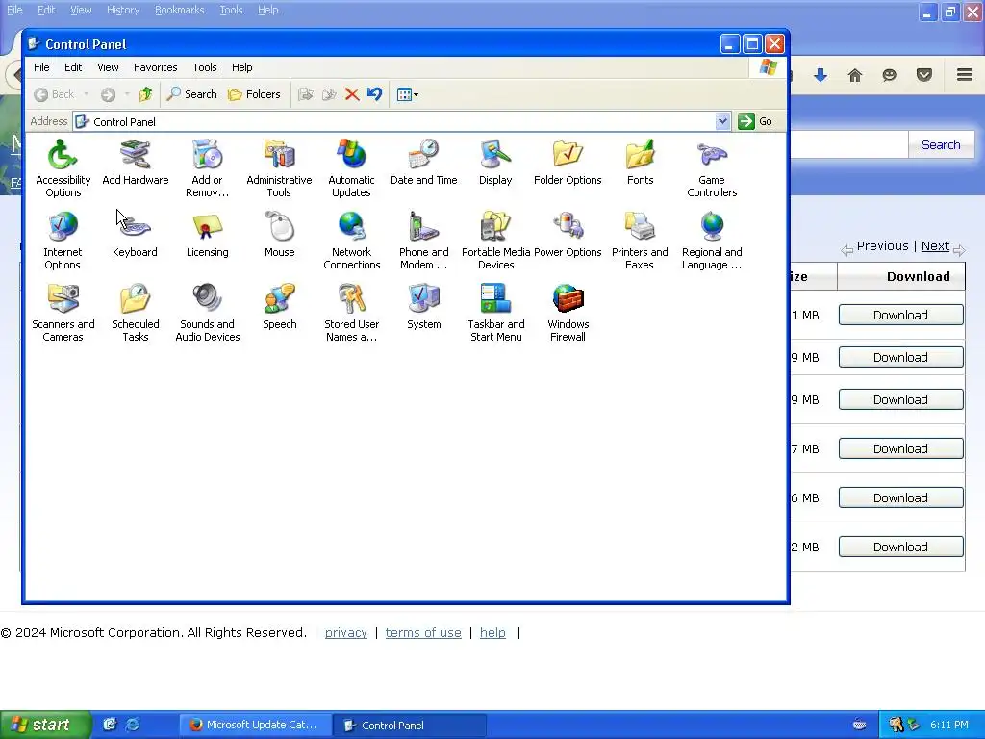
Task: Select Add or Remove Programs icon
Action: (x=207, y=167)
